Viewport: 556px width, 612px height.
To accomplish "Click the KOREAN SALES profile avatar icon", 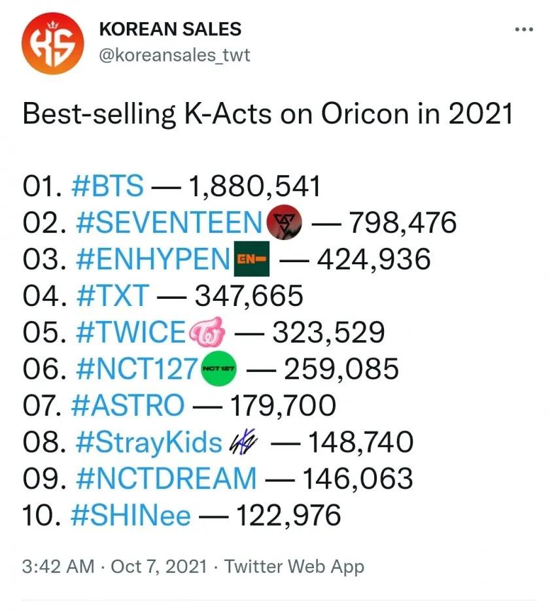I will 52,42.
